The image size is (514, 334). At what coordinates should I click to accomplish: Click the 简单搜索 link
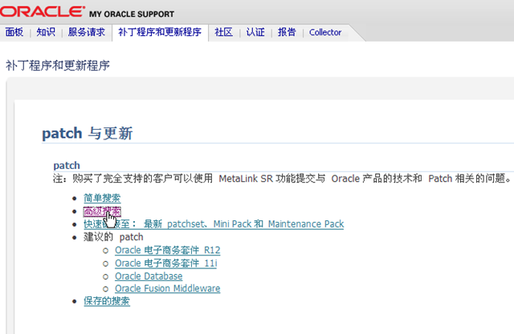click(x=102, y=198)
